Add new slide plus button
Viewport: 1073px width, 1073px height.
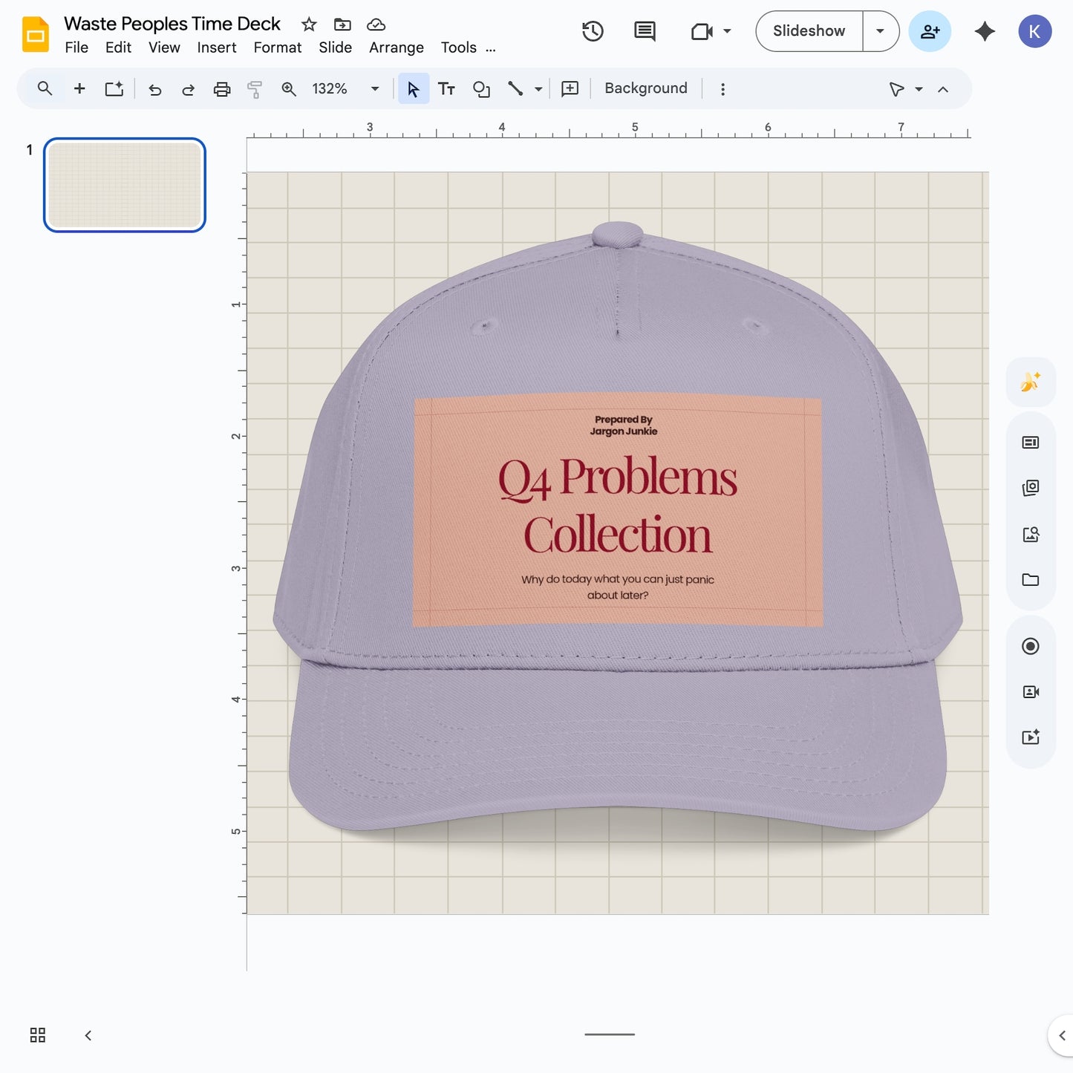point(79,89)
